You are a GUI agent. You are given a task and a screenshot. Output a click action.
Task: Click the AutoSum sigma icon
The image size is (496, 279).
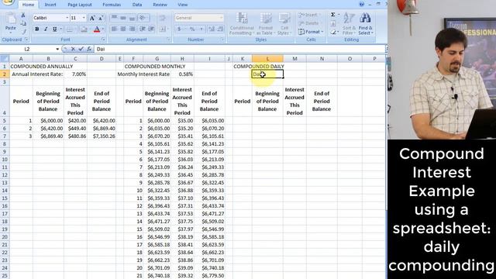333,15
